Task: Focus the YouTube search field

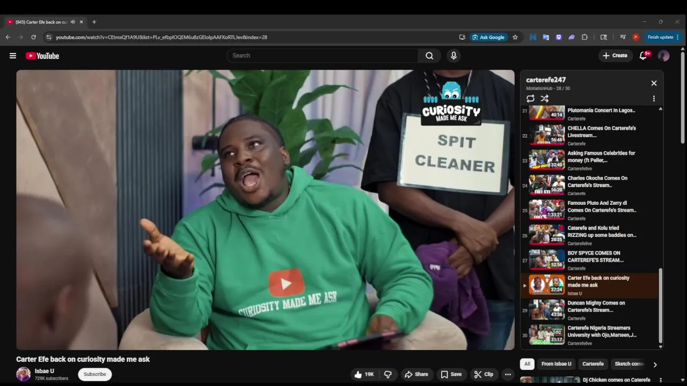Action: 322,56
